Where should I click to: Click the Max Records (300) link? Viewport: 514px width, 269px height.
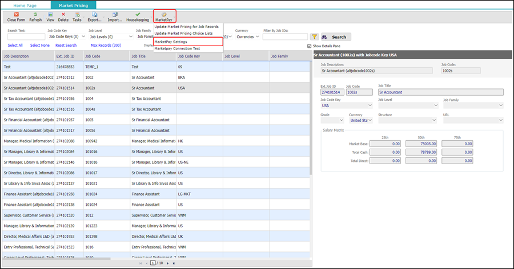[x=106, y=45]
